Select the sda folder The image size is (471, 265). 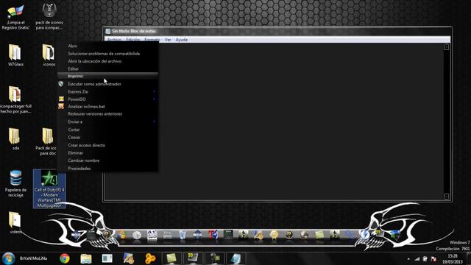tap(15, 139)
